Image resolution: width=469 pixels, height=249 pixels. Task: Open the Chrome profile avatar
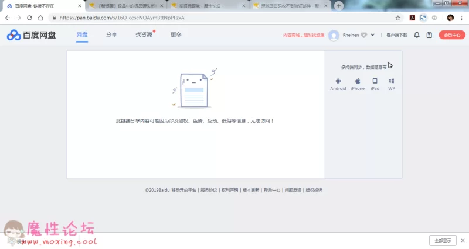450,18
